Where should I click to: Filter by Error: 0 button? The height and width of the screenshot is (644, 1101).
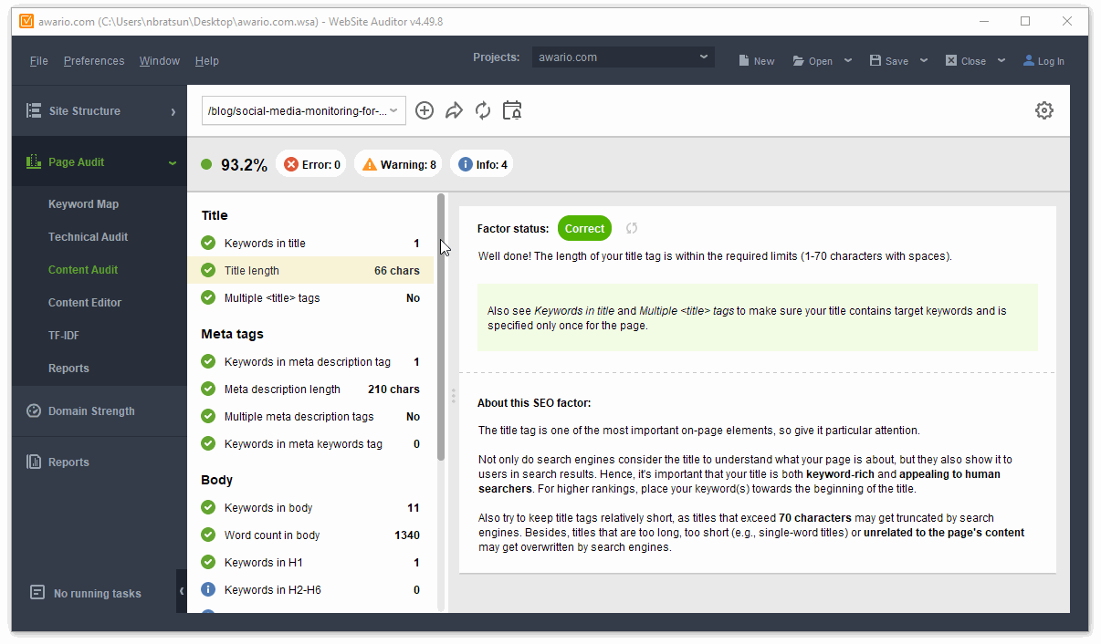pyautogui.click(x=310, y=164)
